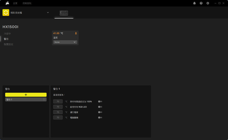Open the None temperature dropdown

click(x=65, y=42)
